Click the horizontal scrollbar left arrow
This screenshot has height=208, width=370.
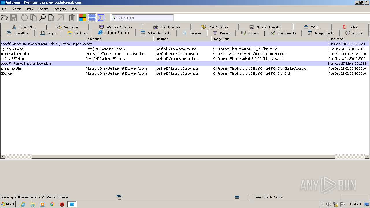(x=3, y=156)
